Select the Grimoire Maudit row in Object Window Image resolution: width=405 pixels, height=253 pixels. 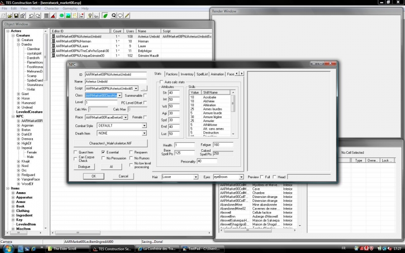131,56
